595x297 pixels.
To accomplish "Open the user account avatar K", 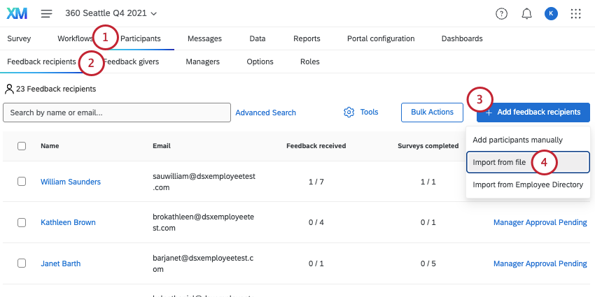I will click(551, 14).
